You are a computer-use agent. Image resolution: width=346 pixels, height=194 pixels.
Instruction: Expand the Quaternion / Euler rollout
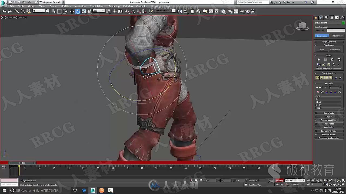point(329,120)
